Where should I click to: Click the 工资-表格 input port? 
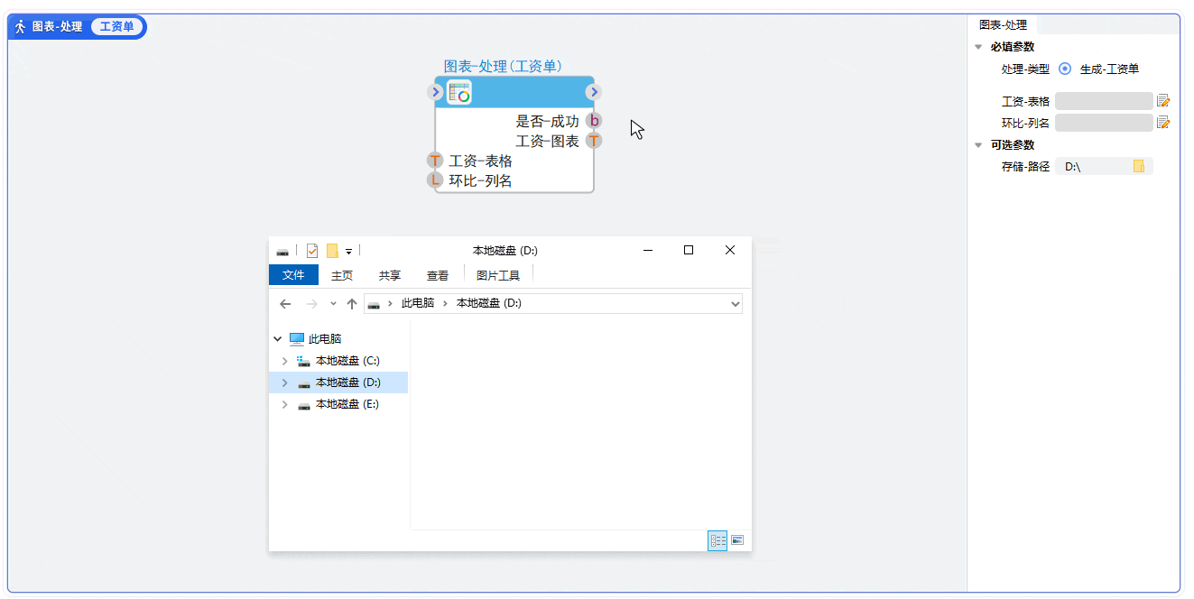pos(435,161)
